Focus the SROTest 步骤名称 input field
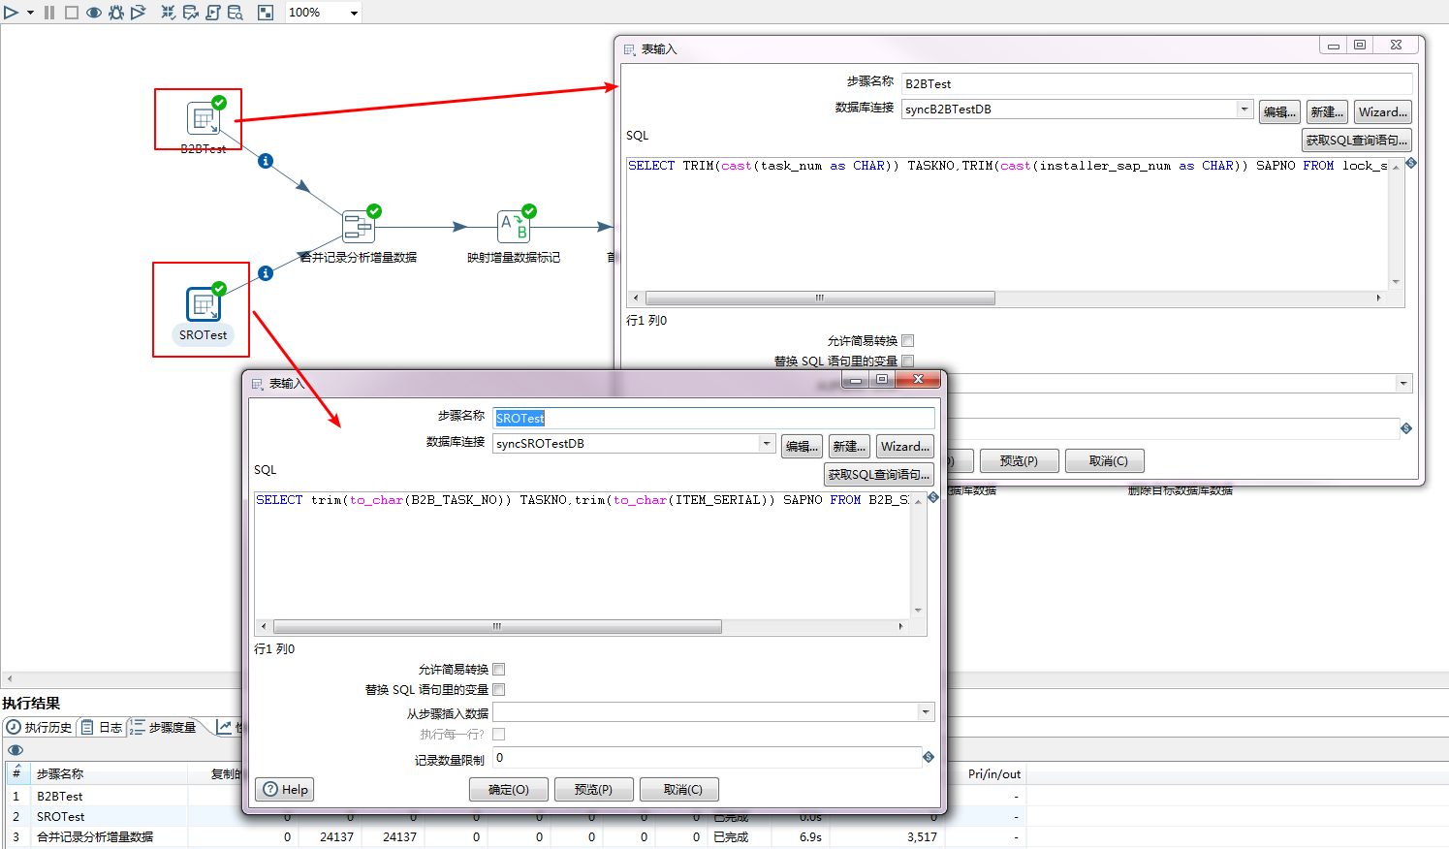 pyautogui.click(x=713, y=418)
